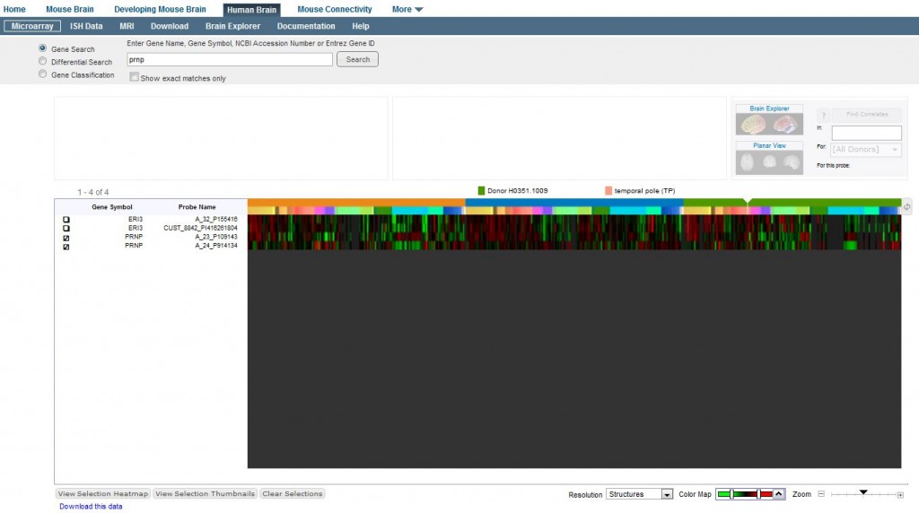Open the Mouse Brain section
Image resolution: width=919 pixels, height=513 pixels.
pos(70,9)
